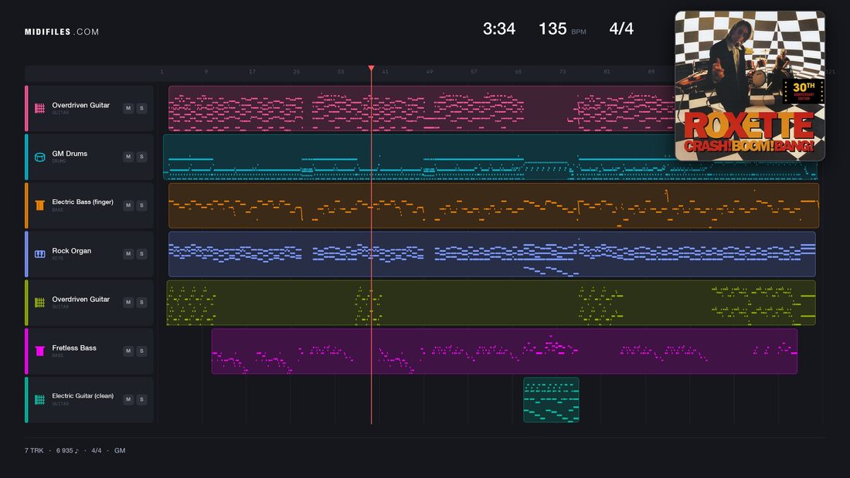Screen dimensions: 850x478
Task: Jump to bar 17 on the ruler
Action: pyautogui.click(x=252, y=72)
